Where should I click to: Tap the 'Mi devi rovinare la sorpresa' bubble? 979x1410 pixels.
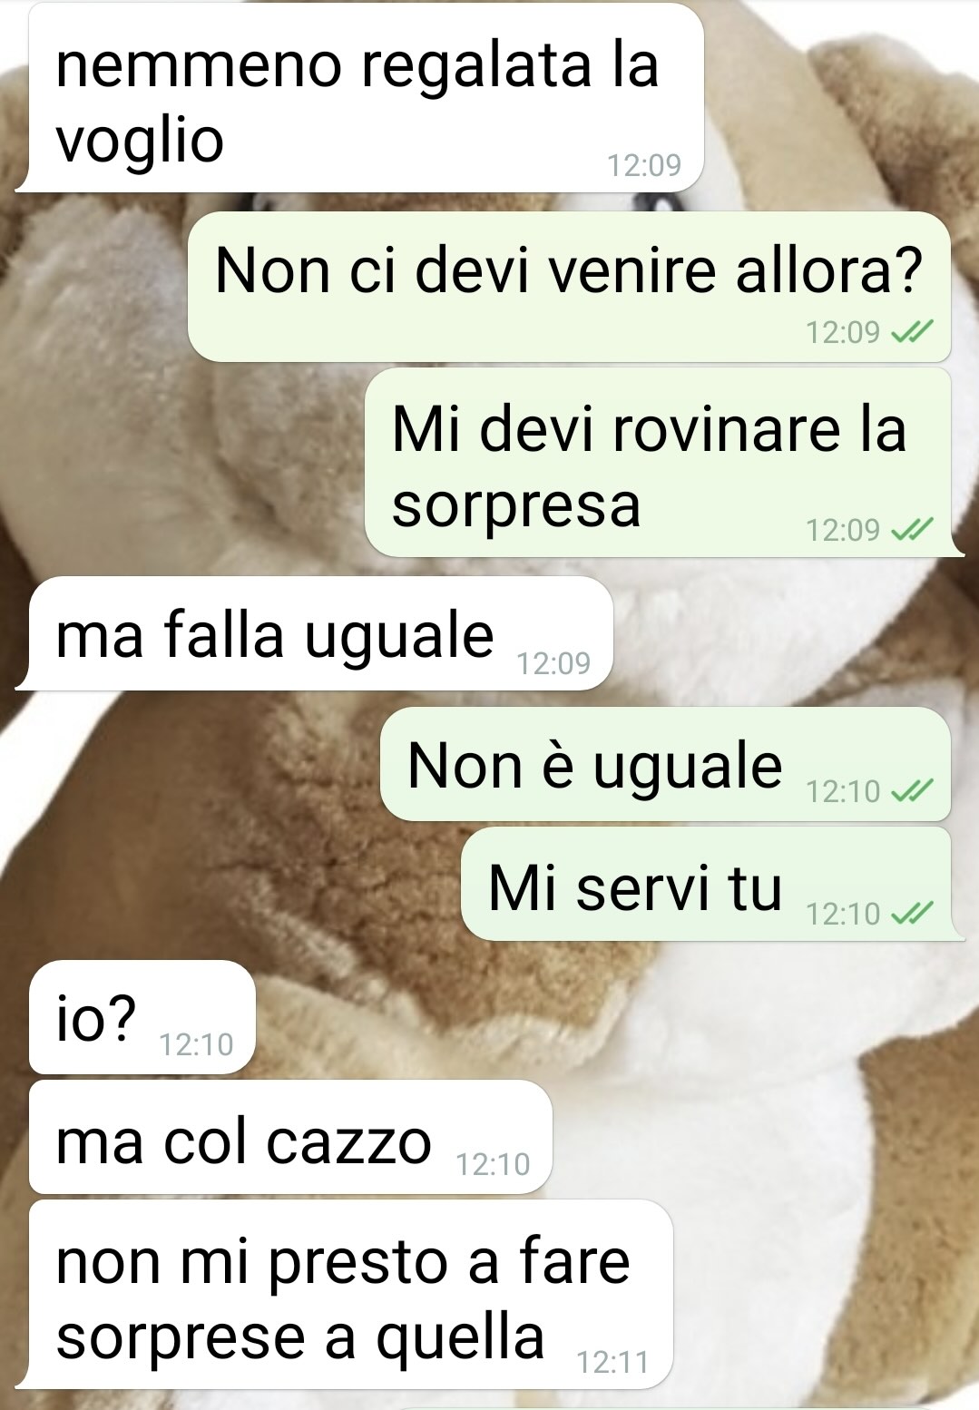662,463
